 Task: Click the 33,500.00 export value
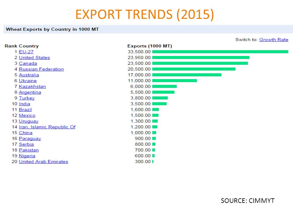pyautogui.click(x=139, y=52)
